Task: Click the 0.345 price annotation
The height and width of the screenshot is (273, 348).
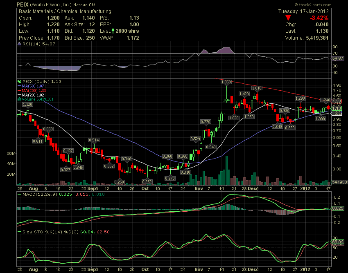Action: point(78,167)
